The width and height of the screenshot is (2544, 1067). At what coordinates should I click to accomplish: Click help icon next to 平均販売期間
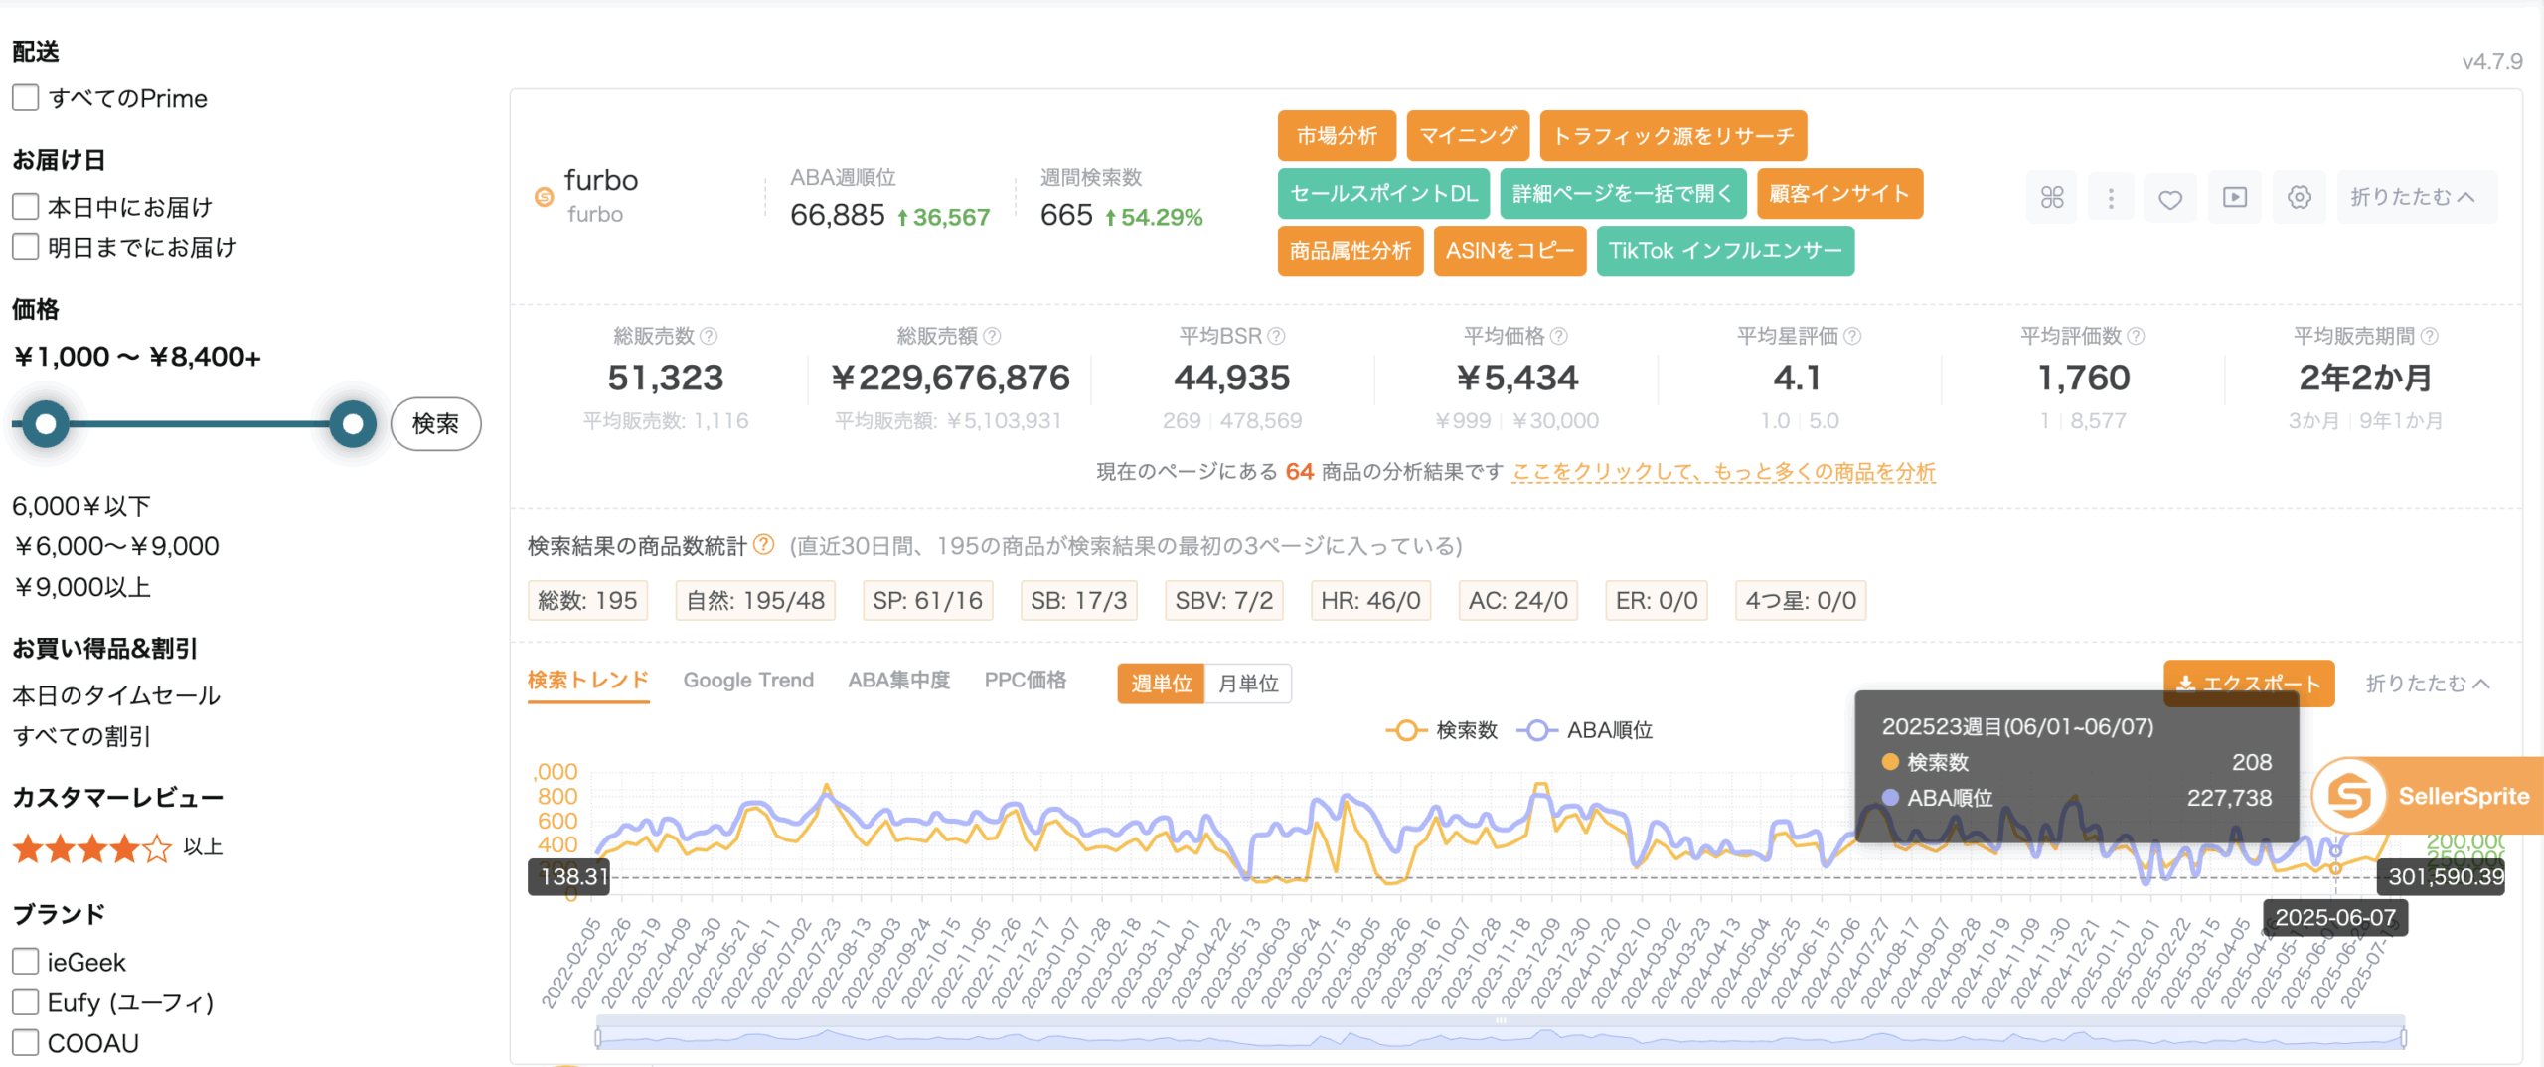click(x=2429, y=336)
